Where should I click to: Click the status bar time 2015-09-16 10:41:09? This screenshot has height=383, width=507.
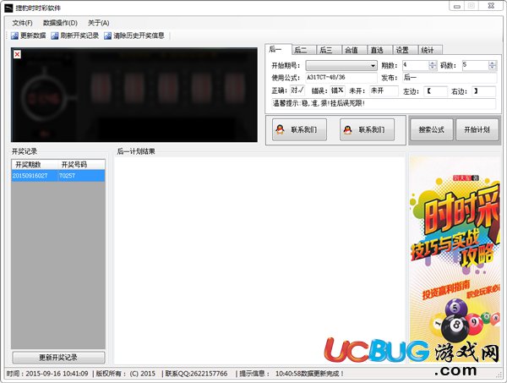tap(47, 374)
